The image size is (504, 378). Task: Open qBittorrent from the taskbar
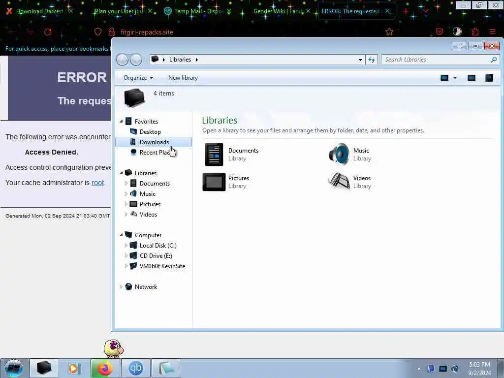point(136,368)
